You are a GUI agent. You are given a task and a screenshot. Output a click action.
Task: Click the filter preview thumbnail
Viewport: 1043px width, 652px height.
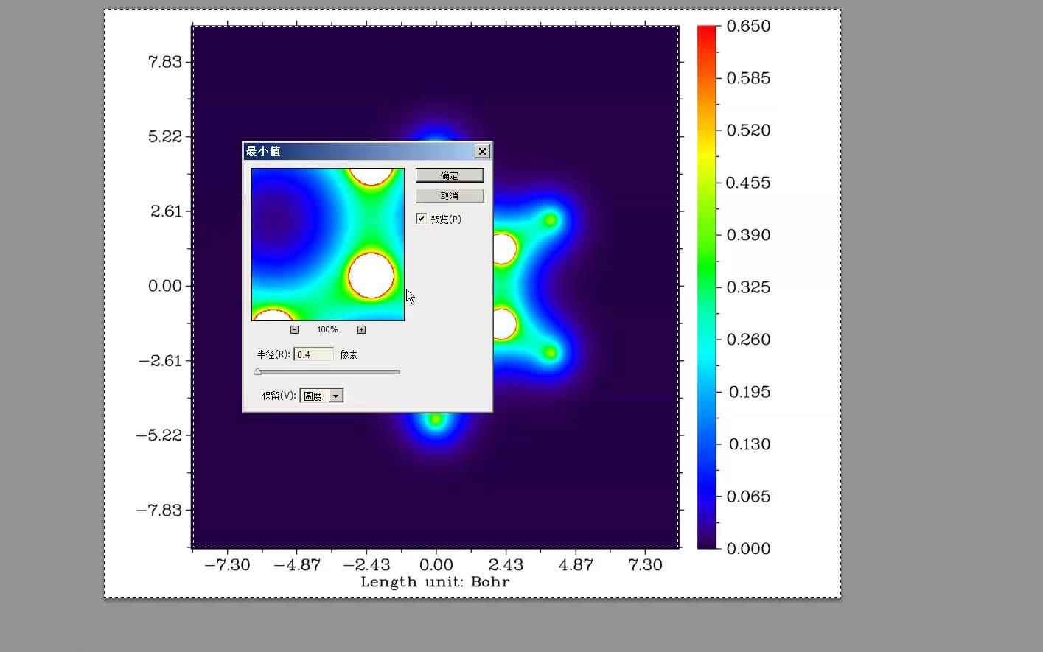point(328,245)
